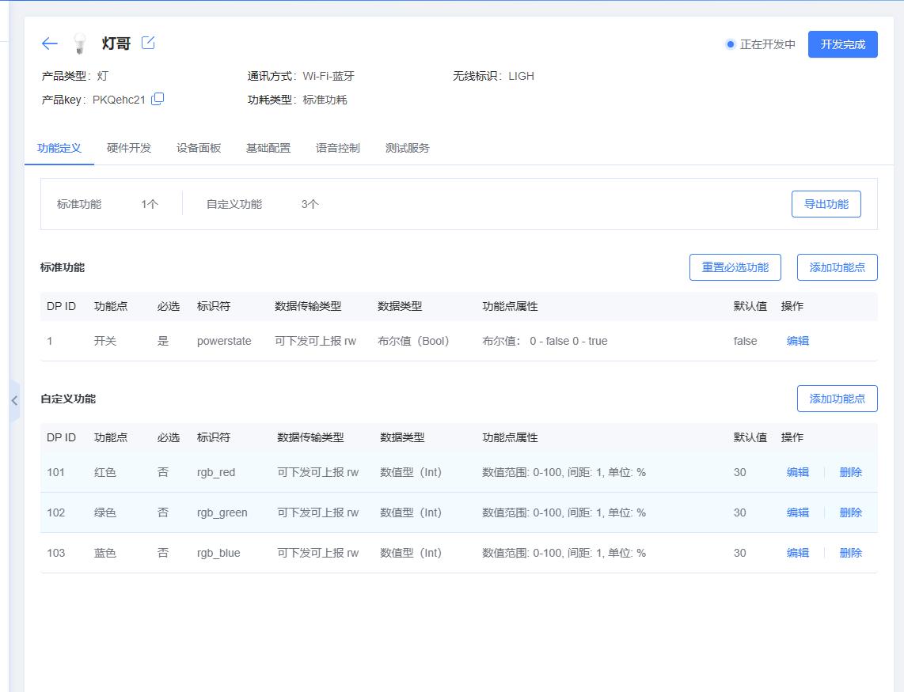Click the 标准功能 count summary
The height and width of the screenshot is (692, 904).
click(108, 204)
